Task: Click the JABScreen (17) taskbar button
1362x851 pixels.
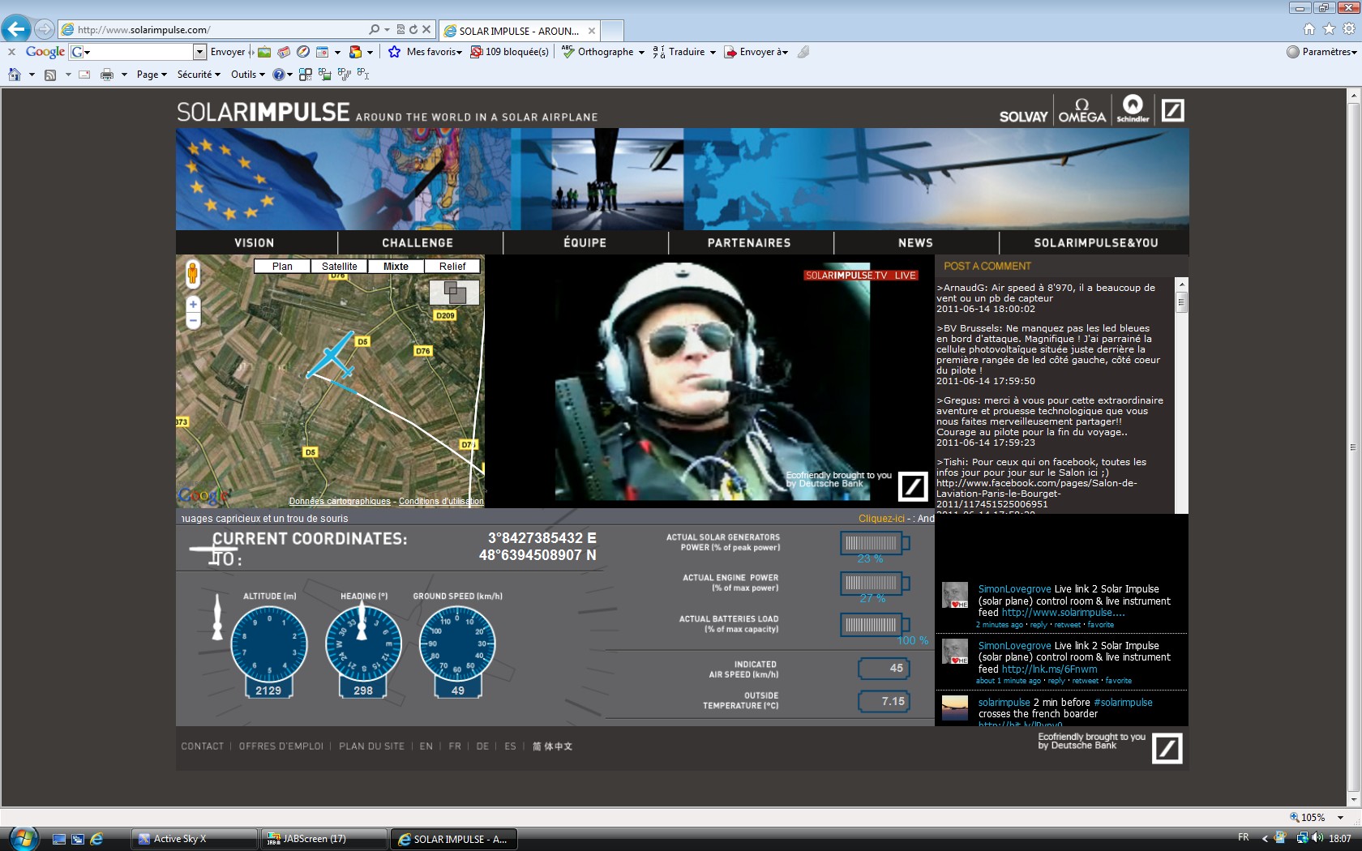Action: [324, 839]
